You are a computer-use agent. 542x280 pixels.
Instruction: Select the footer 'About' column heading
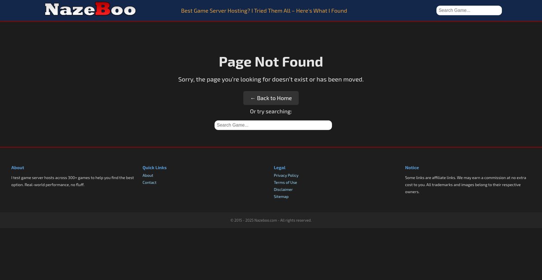click(18, 168)
